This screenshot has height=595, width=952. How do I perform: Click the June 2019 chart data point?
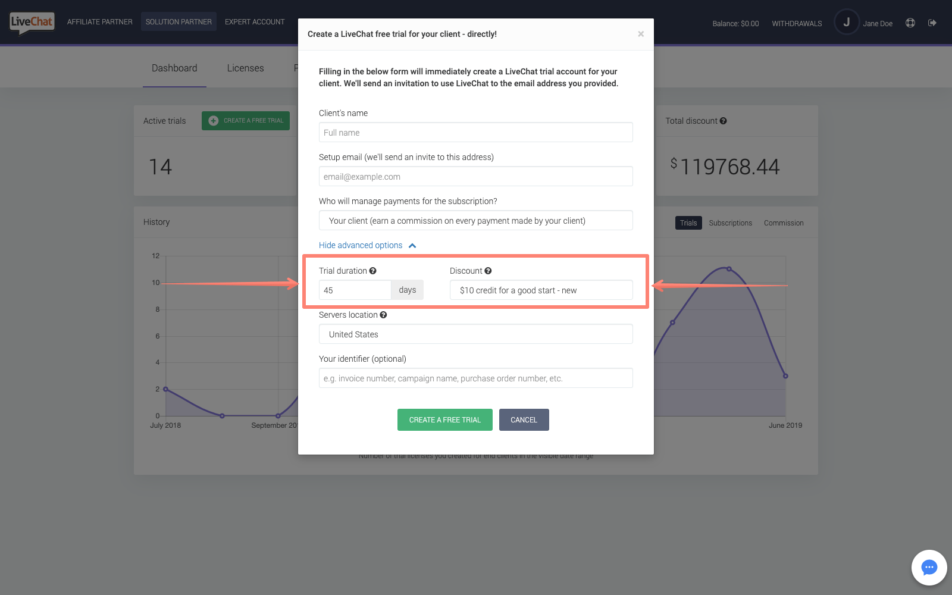pyautogui.click(x=785, y=376)
